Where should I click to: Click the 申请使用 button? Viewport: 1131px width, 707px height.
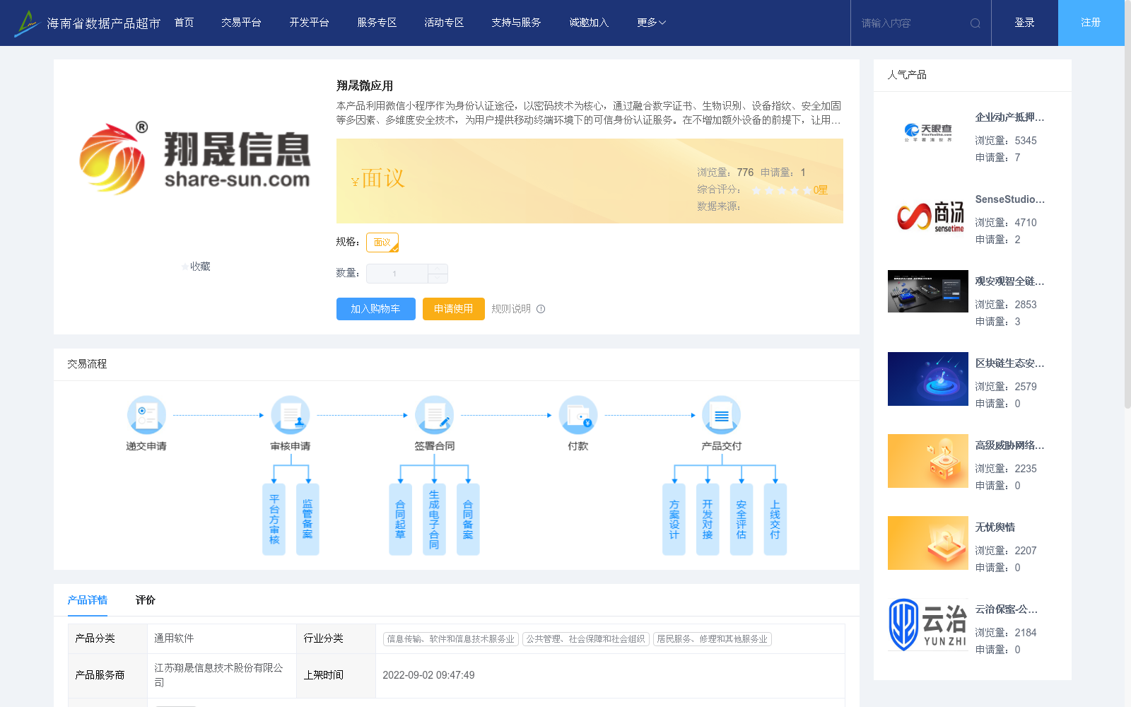[x=454, y=309]
